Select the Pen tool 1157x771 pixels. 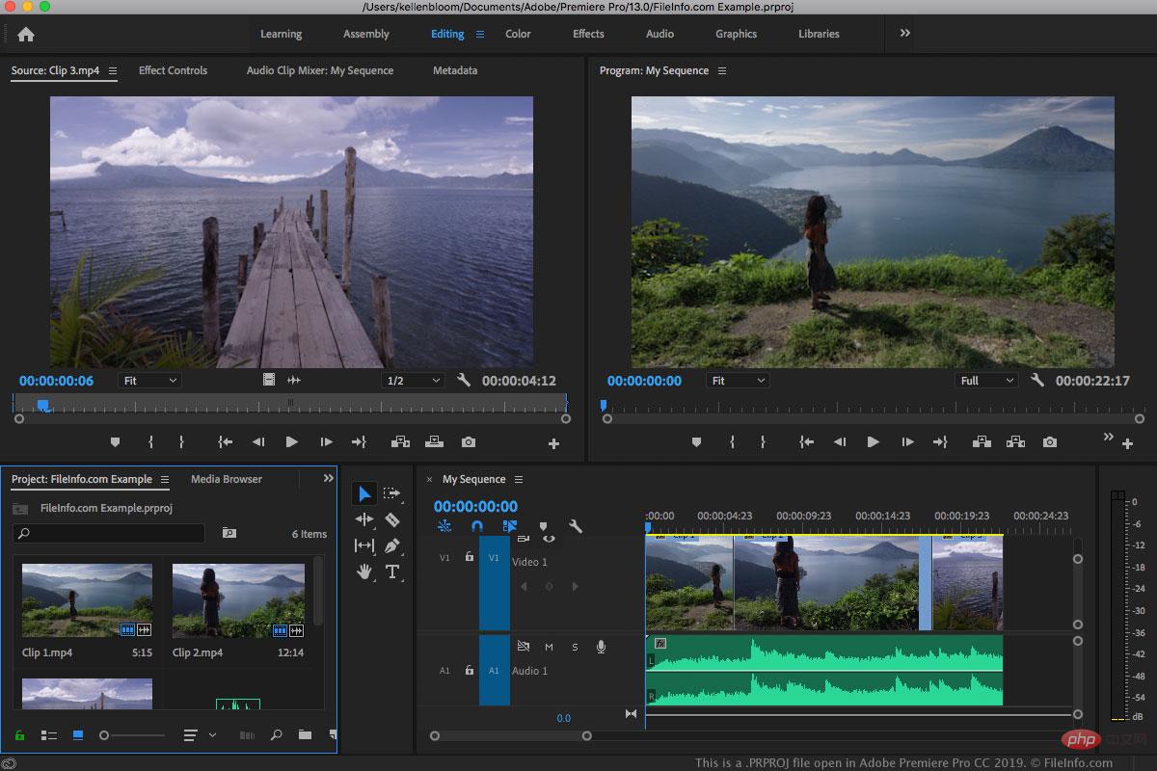tap(391, 545)
